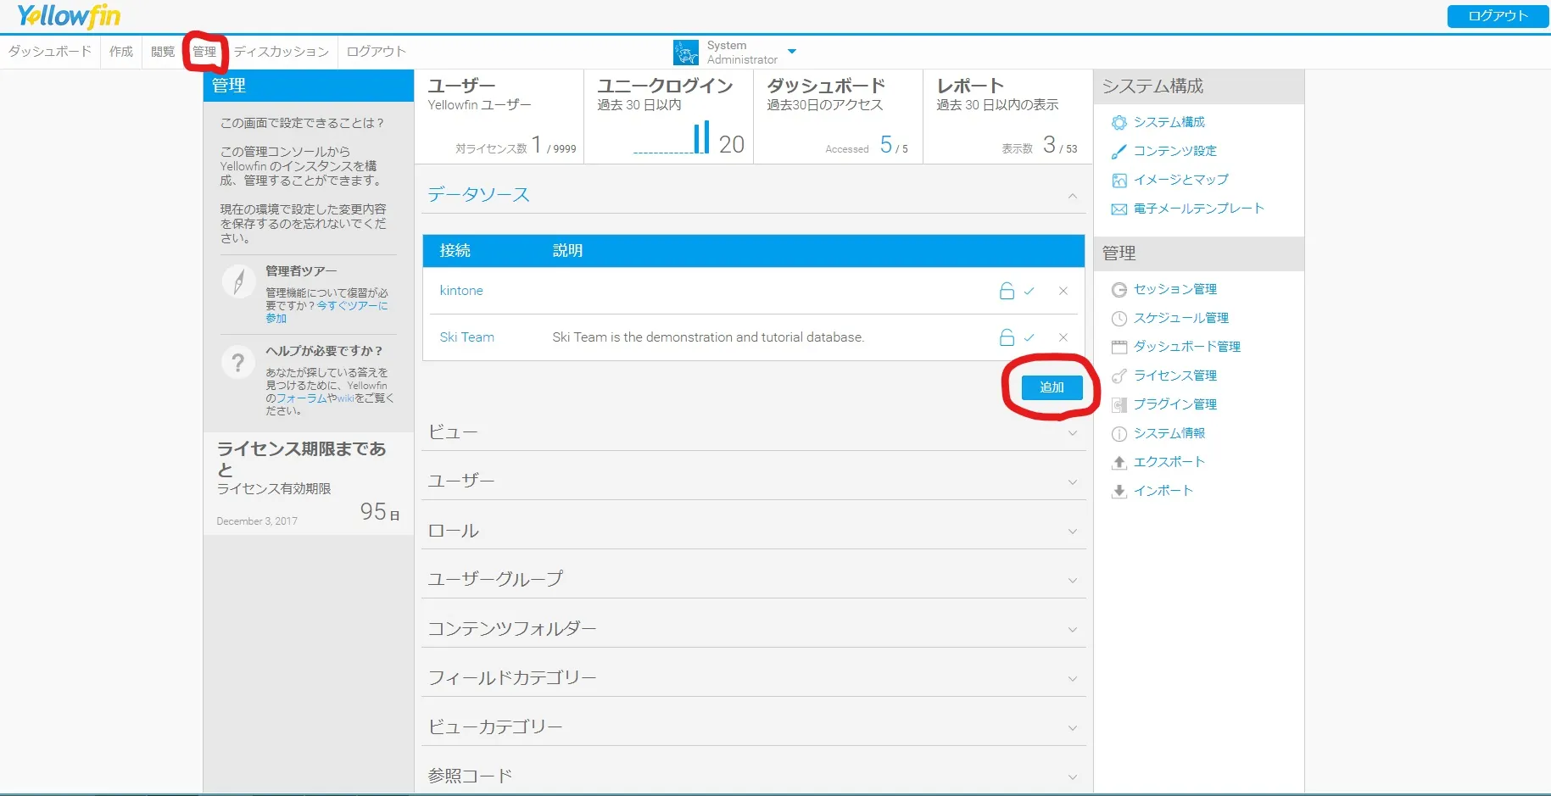The height and width of the screenshot is (796, 1551).
Task: Open the 管理 menu item
Action: click(x=204, y=52)
